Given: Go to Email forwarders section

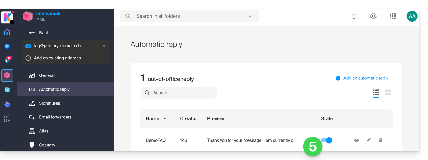Looking at the screenshot, I should pyautogui.click(x=55, y=117).
